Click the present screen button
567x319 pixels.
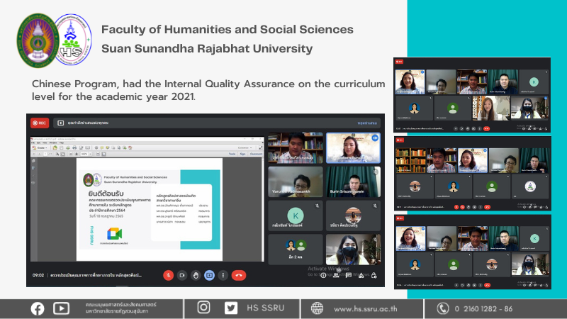click(x=209, y=274)
